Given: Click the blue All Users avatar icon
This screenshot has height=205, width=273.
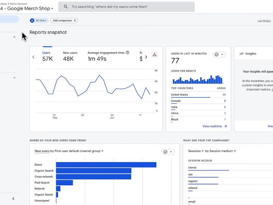Looking at the screenshot, I should tap(32, 20).
